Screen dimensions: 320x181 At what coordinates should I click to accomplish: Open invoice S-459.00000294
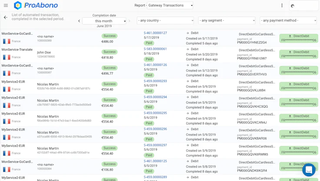(x=155, y=97)
